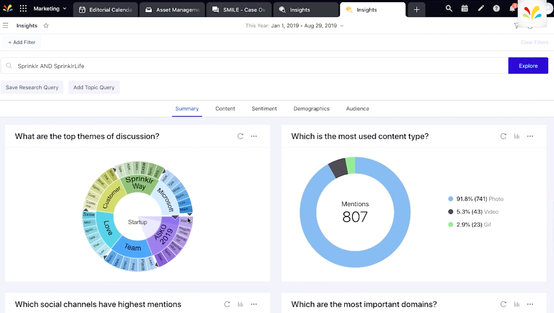This screenshot has width=554, height=313.
Task: Select the Demographics tab
Action: pos(312,109)
